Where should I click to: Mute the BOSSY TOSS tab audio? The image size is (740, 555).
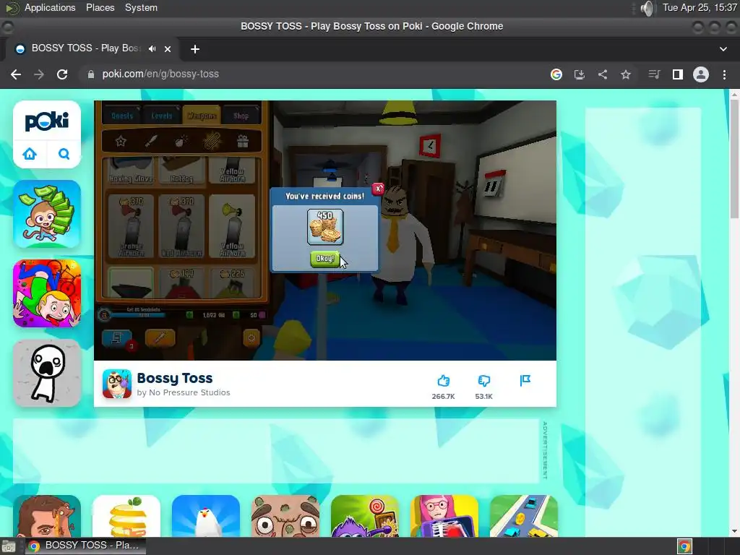[152, 48]
